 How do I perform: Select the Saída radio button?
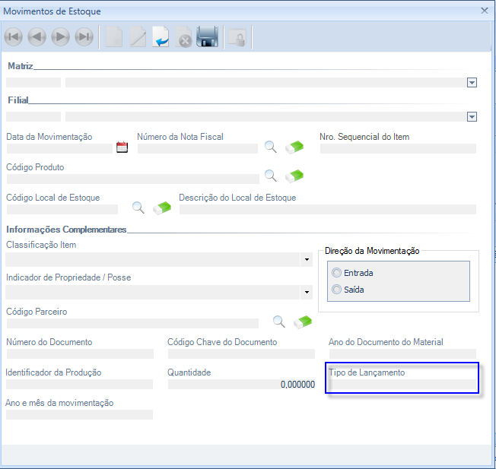pos(337,290)
